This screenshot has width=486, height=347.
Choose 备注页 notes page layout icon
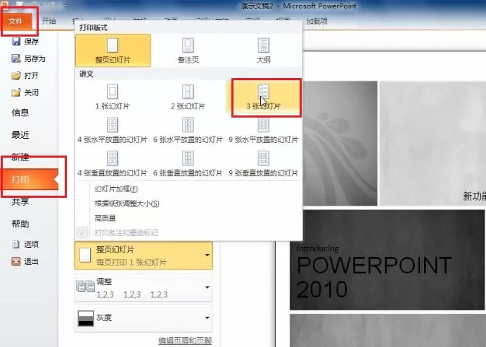pos(188,45)
